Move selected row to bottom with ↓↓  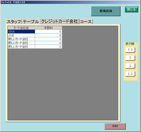[x=130, y=74]
